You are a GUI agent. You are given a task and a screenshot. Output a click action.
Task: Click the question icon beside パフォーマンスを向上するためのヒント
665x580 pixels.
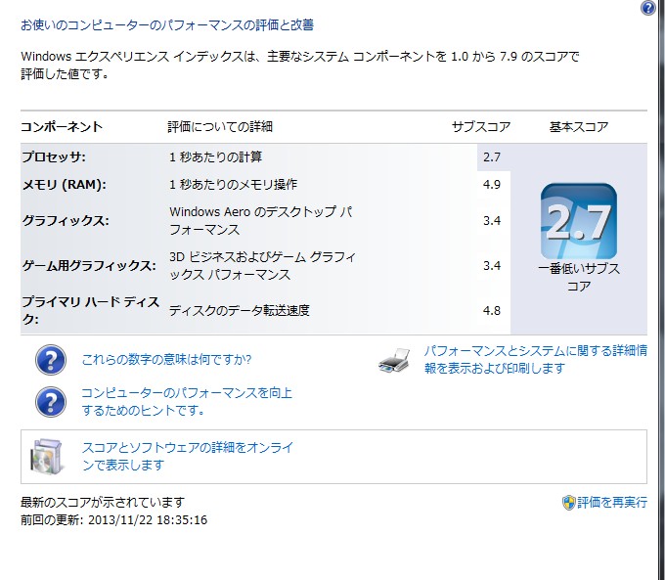click(x=51, y=401)
